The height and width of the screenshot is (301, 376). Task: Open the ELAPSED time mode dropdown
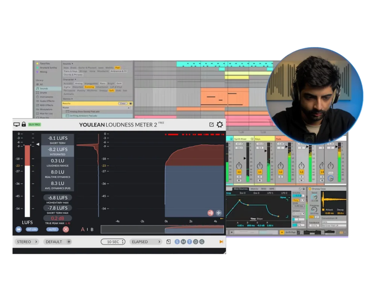pos(146,242)
